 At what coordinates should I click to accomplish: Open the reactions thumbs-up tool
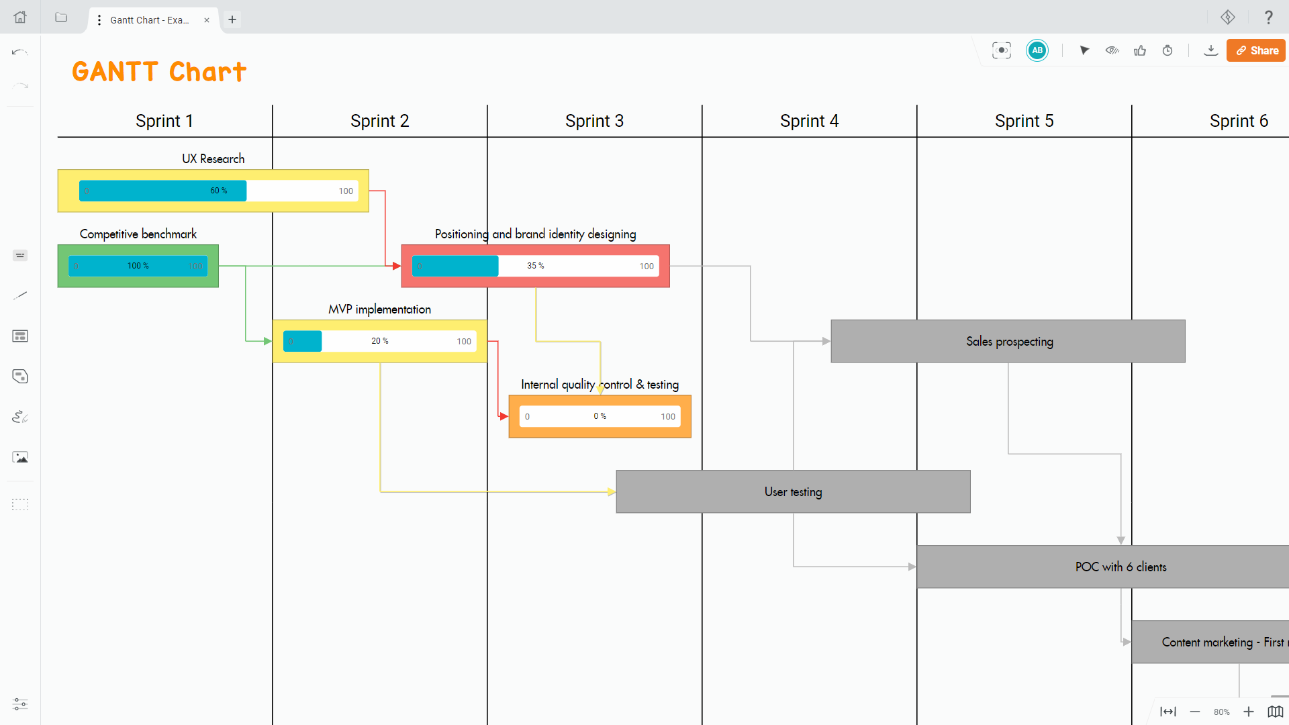point(1140,50)
